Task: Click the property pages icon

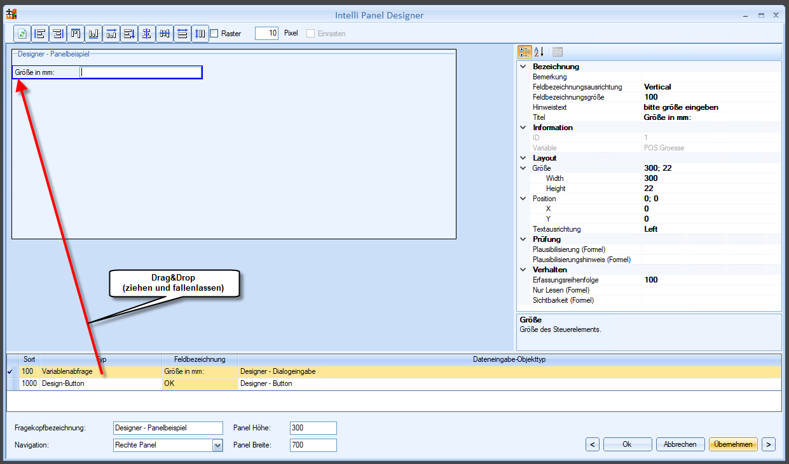Action: (x=558, y=52)
